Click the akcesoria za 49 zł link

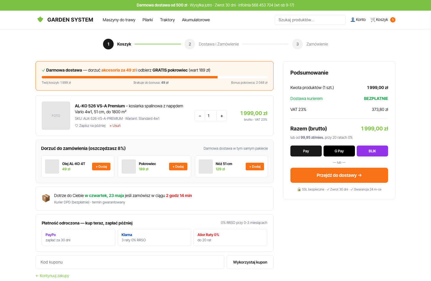coord(118,70)
